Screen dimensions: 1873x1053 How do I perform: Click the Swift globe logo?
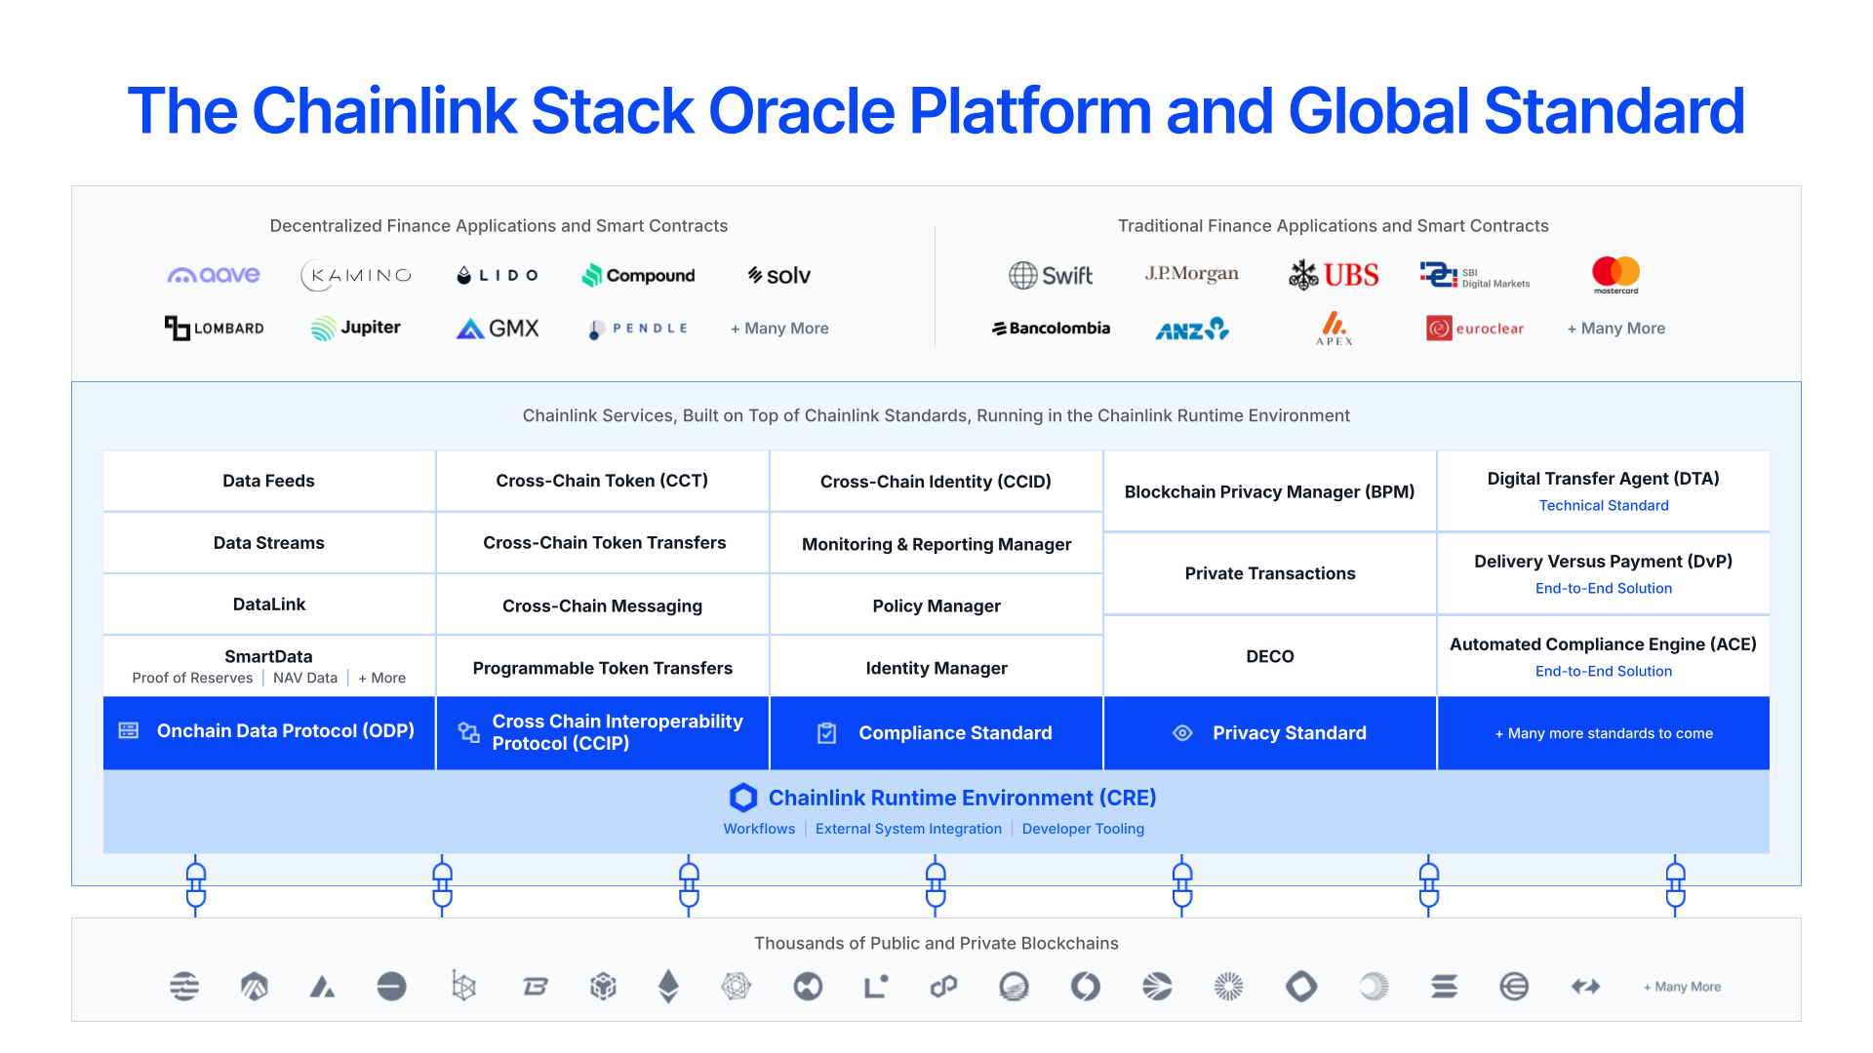pyautogui.click(x=1022, y=276)
